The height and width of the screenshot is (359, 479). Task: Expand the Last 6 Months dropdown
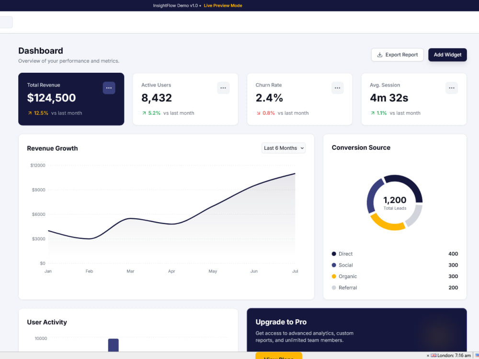click(x=283, y=148)
